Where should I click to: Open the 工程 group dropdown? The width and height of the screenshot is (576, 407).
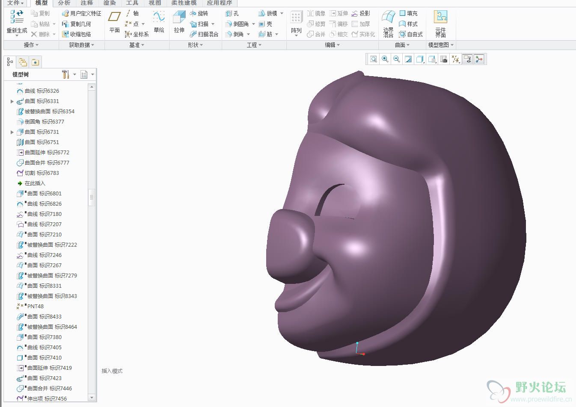254,45
